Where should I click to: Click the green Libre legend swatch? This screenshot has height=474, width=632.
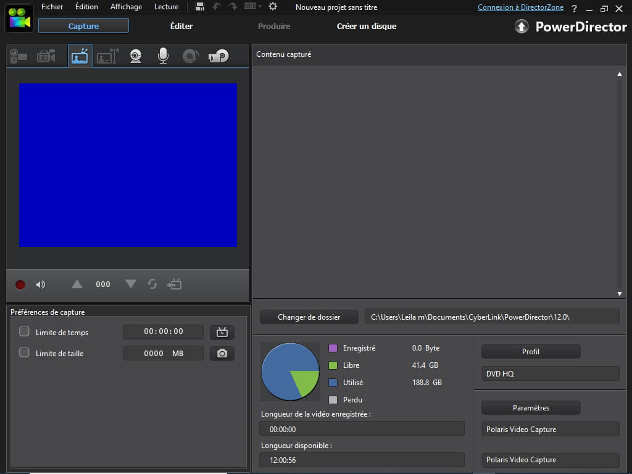click(x=333, y=365)
